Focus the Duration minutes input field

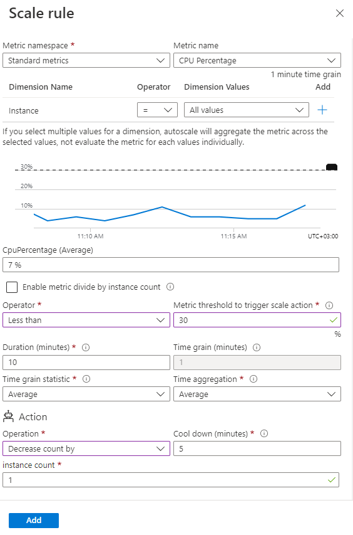point(86,363)
